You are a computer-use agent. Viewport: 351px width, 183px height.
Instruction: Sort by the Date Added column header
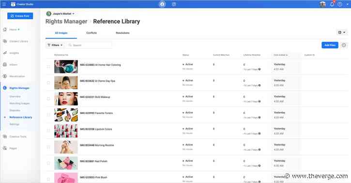click(280, 55)
